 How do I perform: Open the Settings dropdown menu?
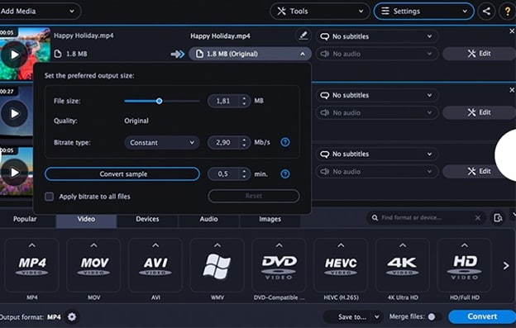point(424,12)
